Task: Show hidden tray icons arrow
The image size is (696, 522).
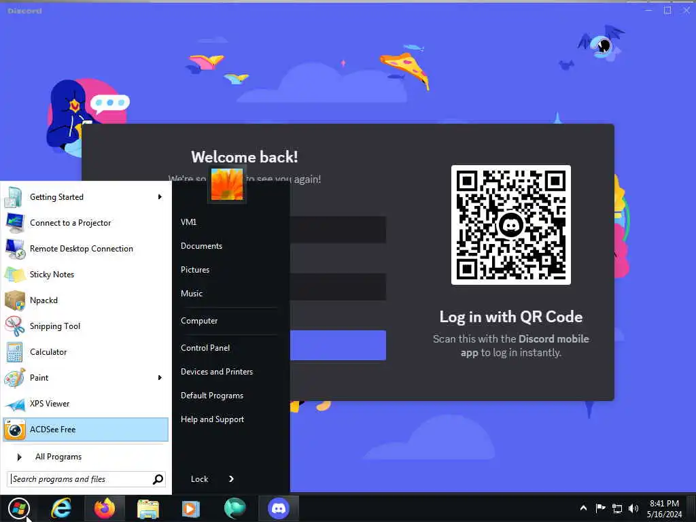Action: coord(583,508)
